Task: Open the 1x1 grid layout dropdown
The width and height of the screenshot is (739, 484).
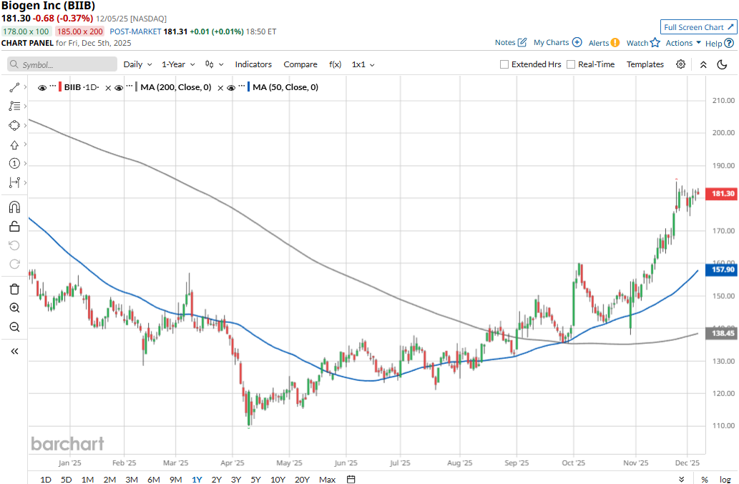Action: point(363,64)
